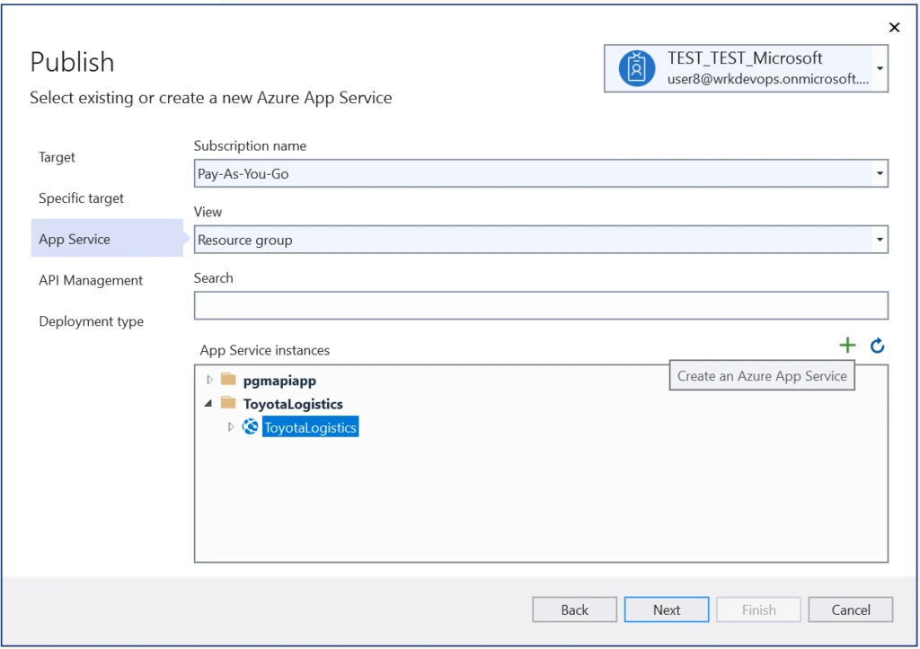Viewport: 920px width, 649px height.
Task: Go to the API Management step
Action: [x=90, y=280]
